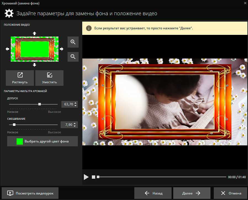248x200 pixels.
Task: Proceed with the Далее button
Action: click(191, 193)
